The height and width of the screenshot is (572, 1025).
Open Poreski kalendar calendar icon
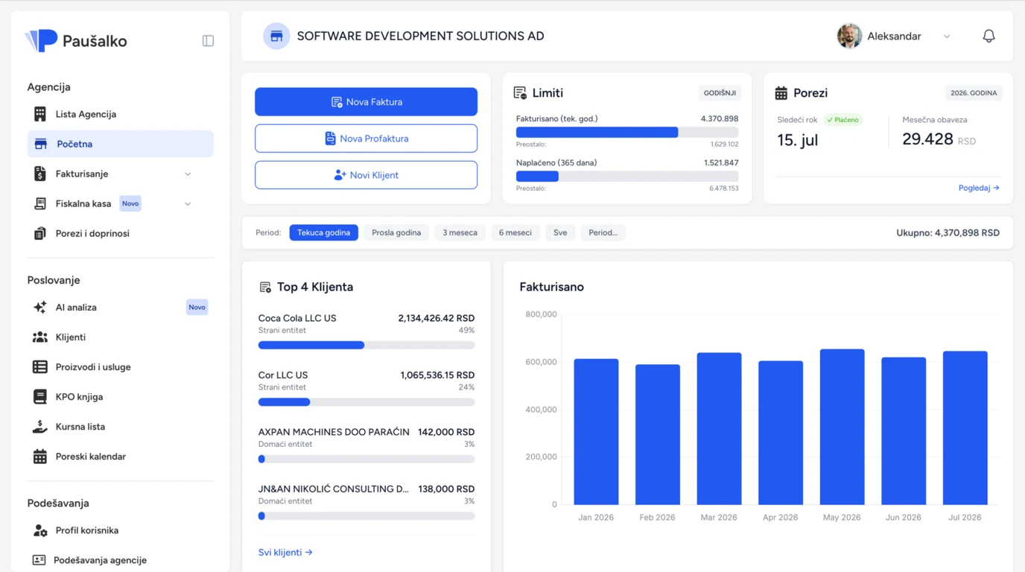40,457
